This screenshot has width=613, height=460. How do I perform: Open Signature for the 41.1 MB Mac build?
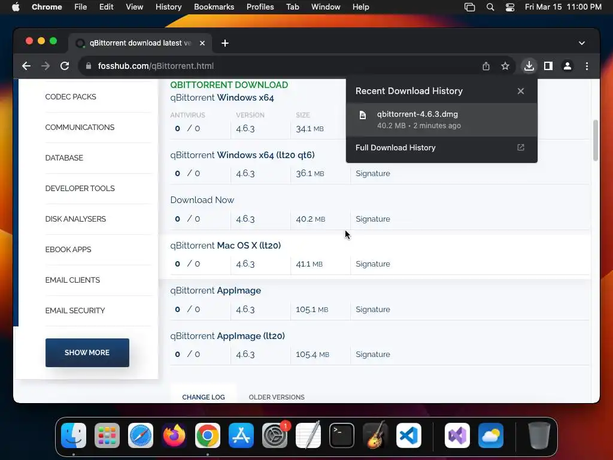click(373, 264)
